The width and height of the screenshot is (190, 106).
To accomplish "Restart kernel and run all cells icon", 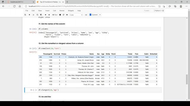I will 67,15.
